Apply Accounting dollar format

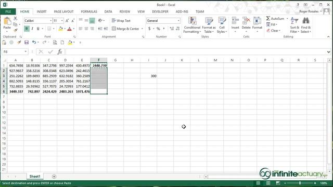149,29
